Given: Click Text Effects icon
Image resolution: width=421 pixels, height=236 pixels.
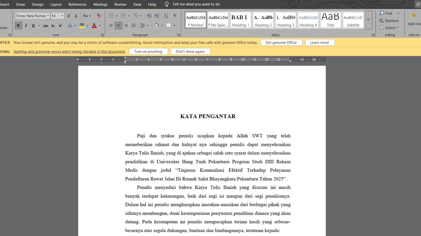Looking at the screenshot, I should (x=70, y=25).
